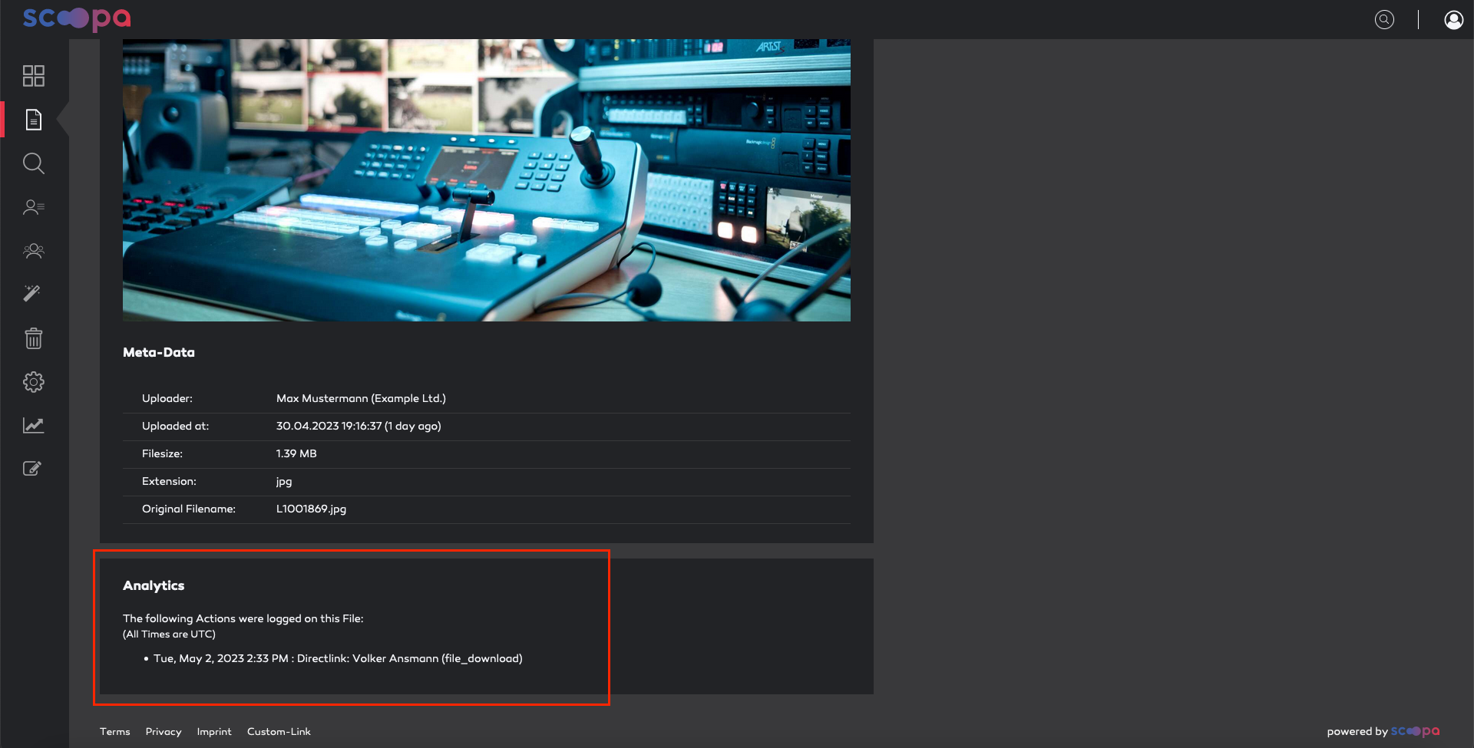Image resolution: width=1474 pixels, height=748 pixels.
Task: Open the Custom-Link footer link
Action: click(x=279, y=732)
